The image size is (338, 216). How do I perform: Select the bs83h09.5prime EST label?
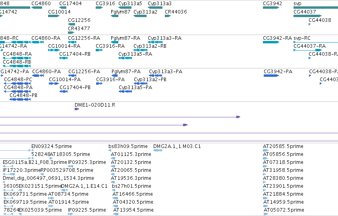coord(128,146)
